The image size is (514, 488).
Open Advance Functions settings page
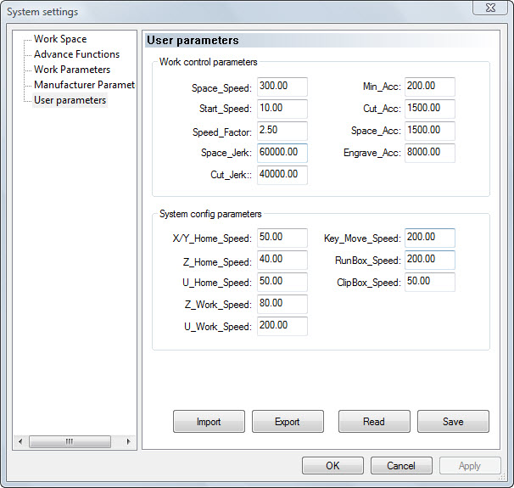[76, 54]
